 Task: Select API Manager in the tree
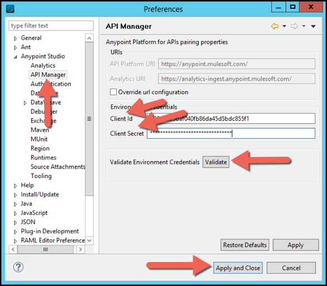(48, 75)
